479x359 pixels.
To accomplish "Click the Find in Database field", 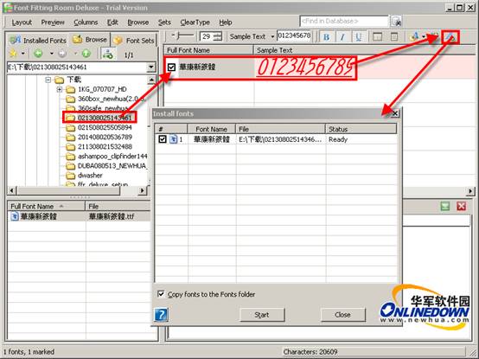I will 344,21.
